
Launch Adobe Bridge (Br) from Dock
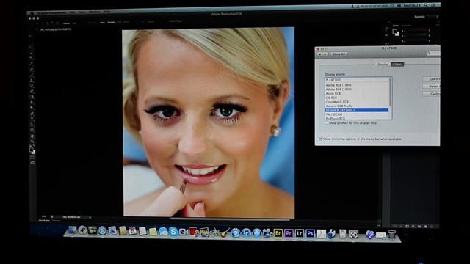(x=278, y=233)
